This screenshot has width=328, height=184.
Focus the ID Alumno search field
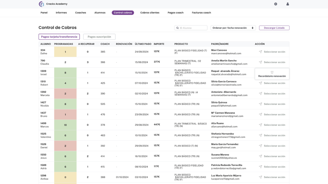coord(193,28)
